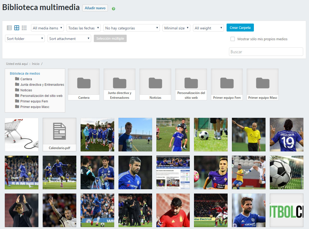This screenshot has width=309, height=229.
Task: Open the Sort folder dropdown
Action: [25, 39]
